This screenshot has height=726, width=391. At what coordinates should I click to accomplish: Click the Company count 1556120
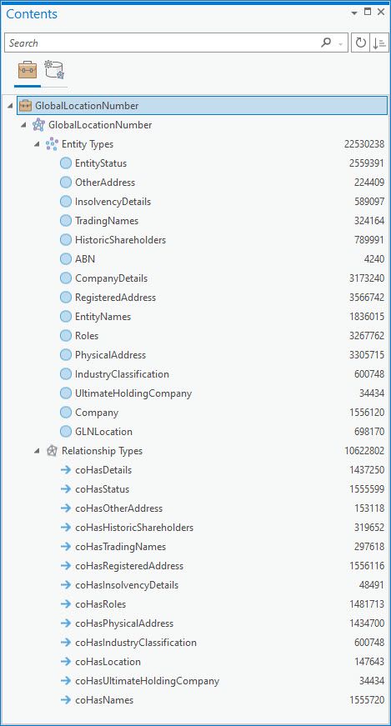coord(367,413)
